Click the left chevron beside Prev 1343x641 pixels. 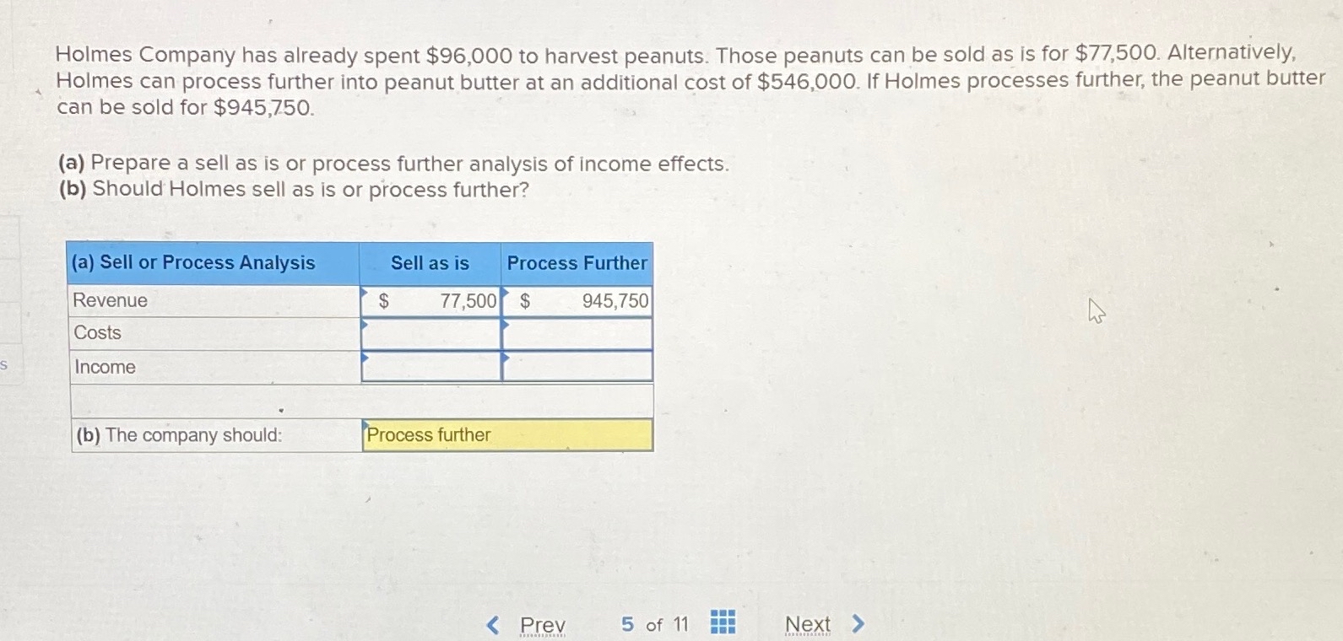point(492,624)
